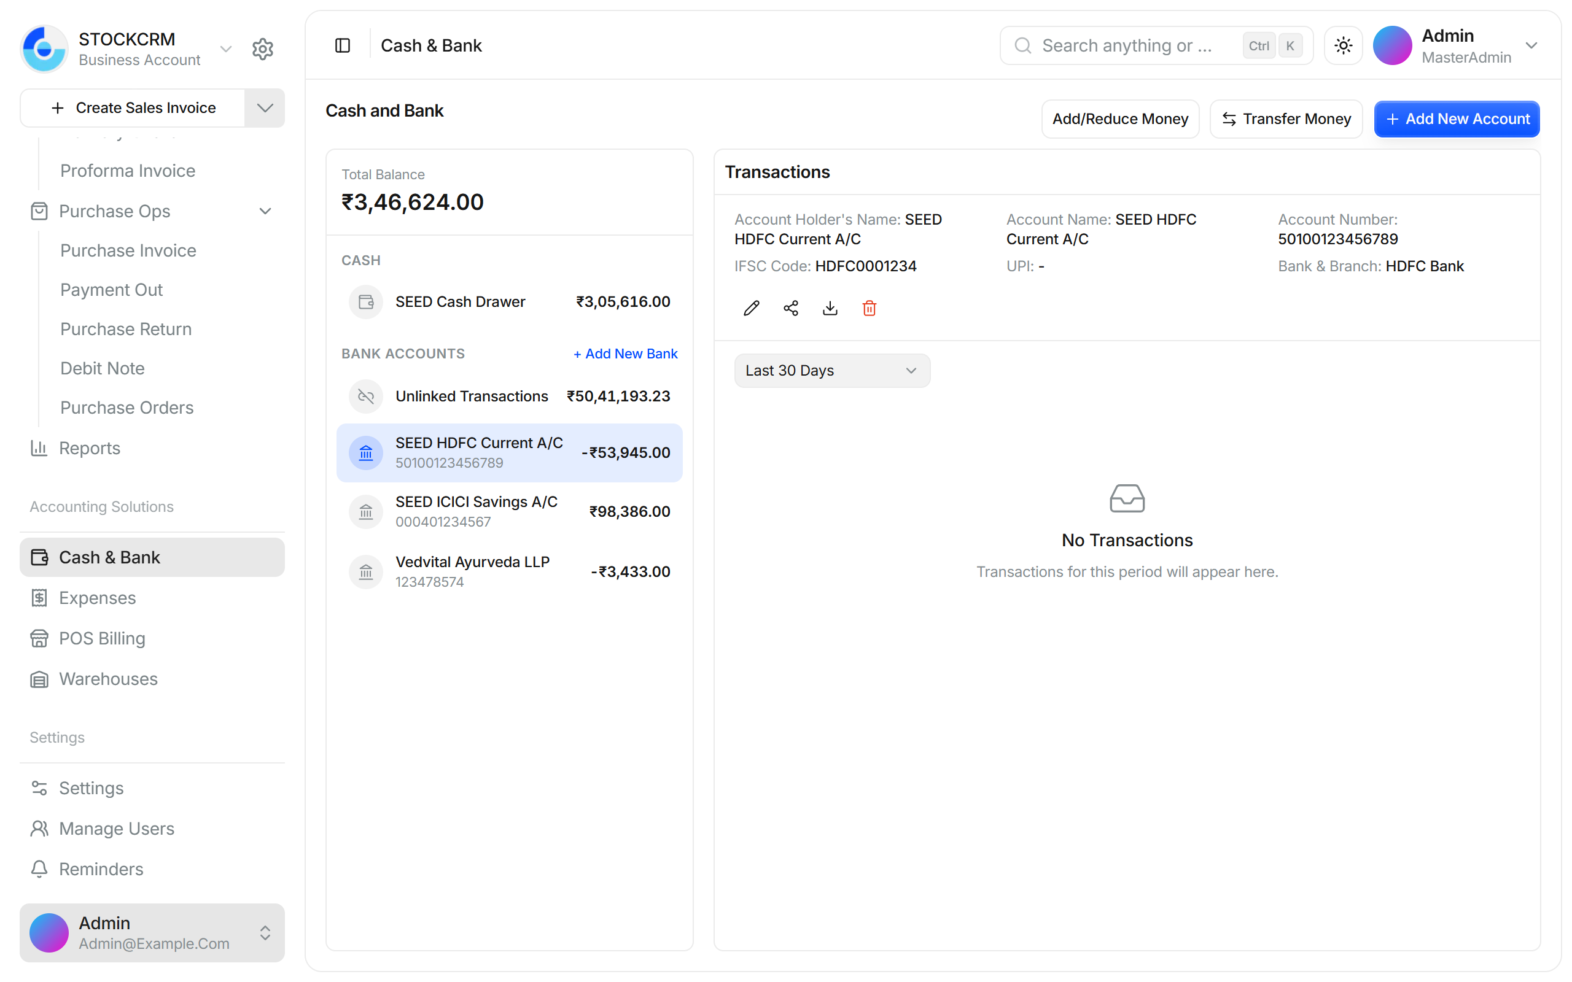Toggle the sidebar panel icon
This screenshot has height=982, width=1572.
coord(342,45)
